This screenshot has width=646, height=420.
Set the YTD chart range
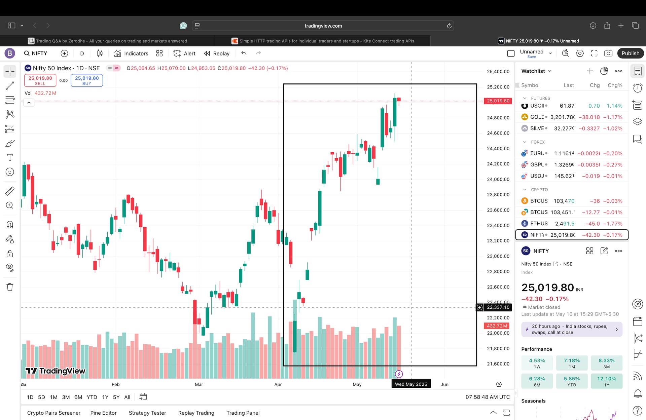click(92, 397)
